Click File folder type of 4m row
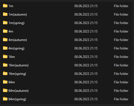The height and width of the screenshot is (106, 134). pyautogui.click(x=121, y=31)
